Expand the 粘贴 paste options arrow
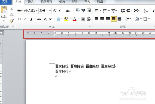Screen dimensions: 155x104 (4, 21)
